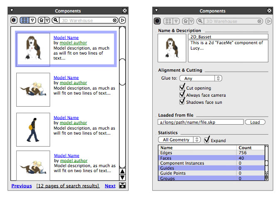280x198 pixels.
Task: Select the Faces row in statistics table
Action: click(x=211, y=158)
